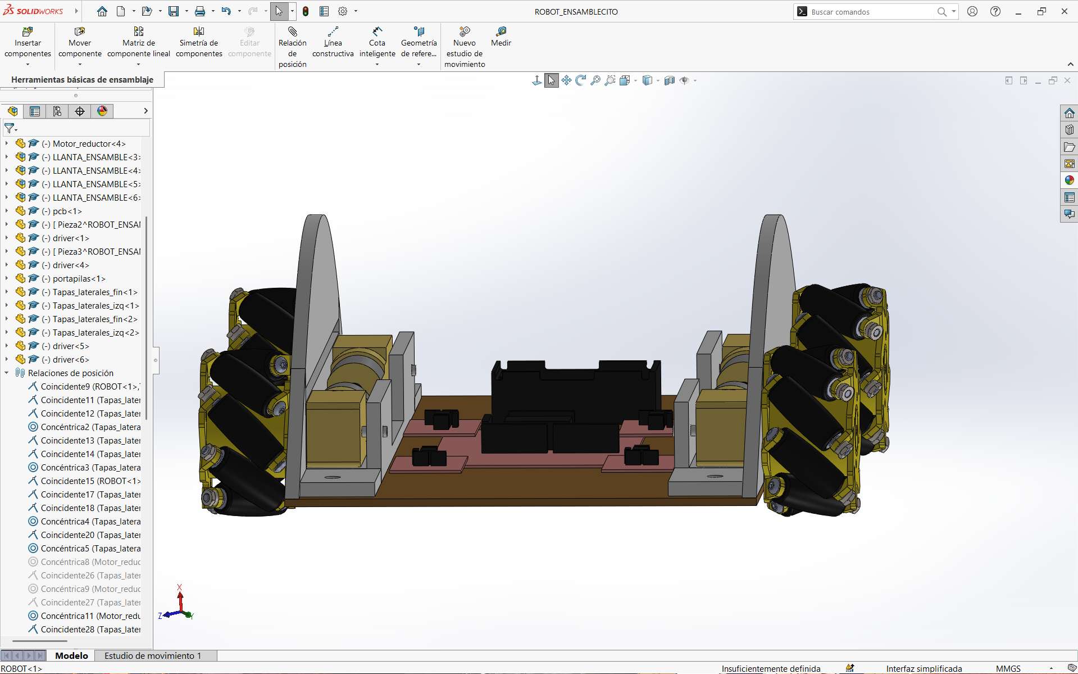Collapse the Relaciones de posición folder
1078x674 pixels.
[x=7, y=373]
